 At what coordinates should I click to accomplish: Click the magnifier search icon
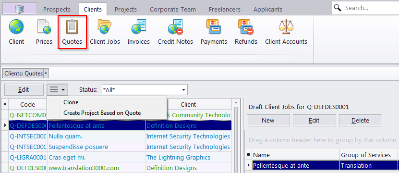point(338,8)
